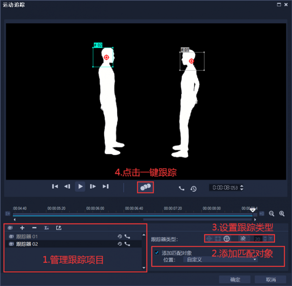Select area tracker type icon
The image size is (292, 286).
pyautogui.click(x=218, y=238)
